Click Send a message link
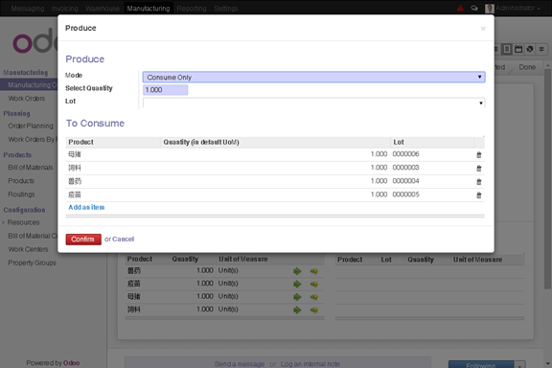552x368 pixels. point(240,364)
